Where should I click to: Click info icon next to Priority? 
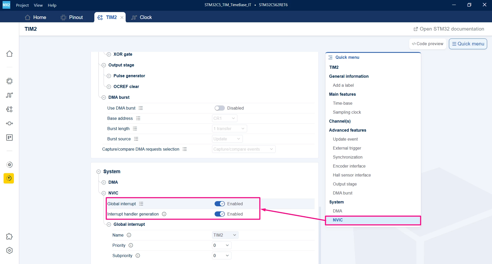[131, 245]
